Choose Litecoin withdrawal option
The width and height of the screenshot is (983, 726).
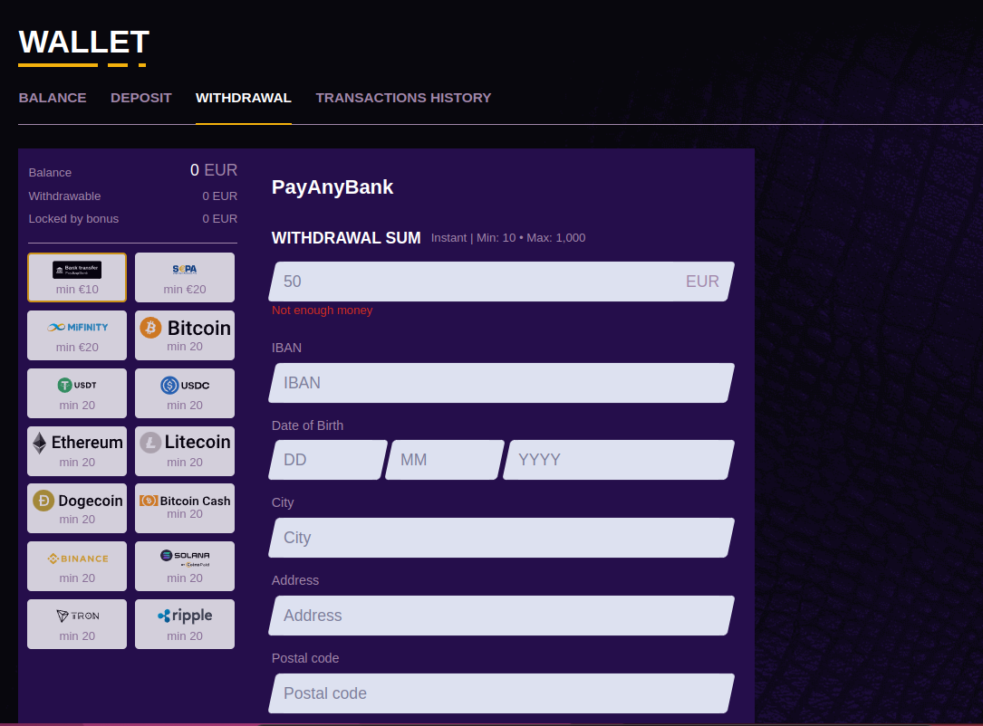point(185,451)
